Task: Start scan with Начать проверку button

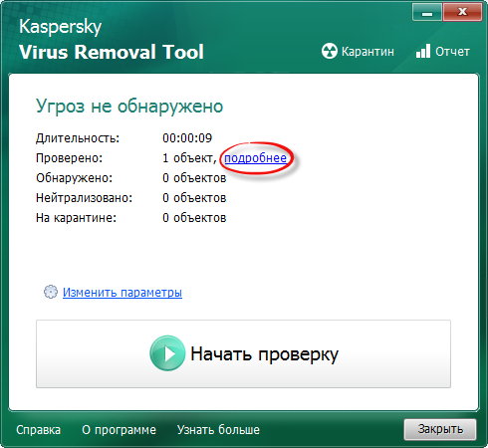Action: pos(243,353)
